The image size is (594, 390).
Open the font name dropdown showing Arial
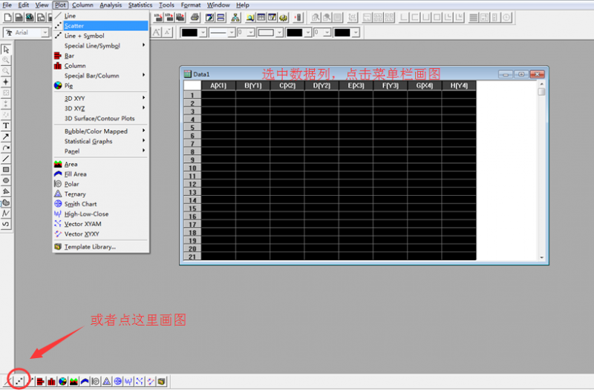(45, 33)
